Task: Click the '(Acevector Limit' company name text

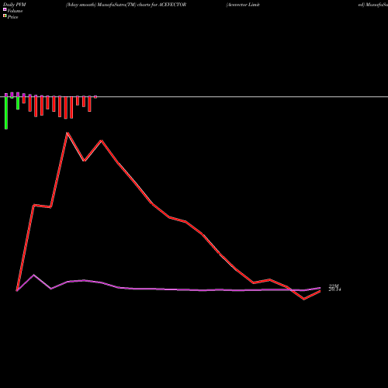Action: coord(243,5)
